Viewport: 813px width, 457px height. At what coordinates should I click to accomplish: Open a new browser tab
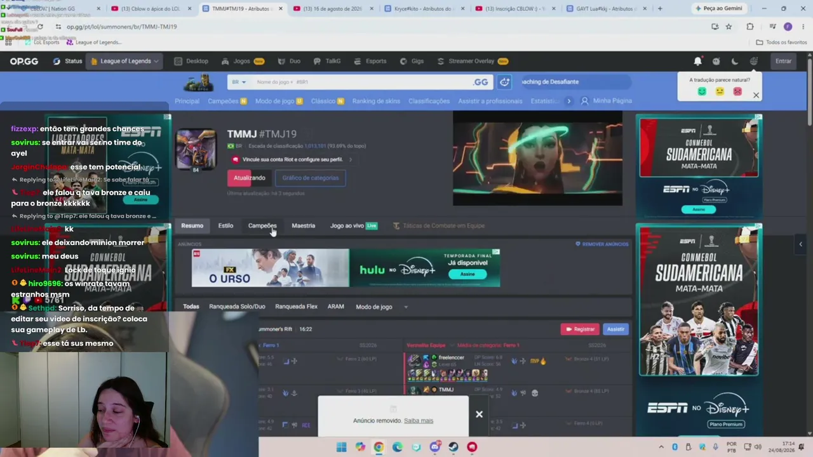[660, 9]
